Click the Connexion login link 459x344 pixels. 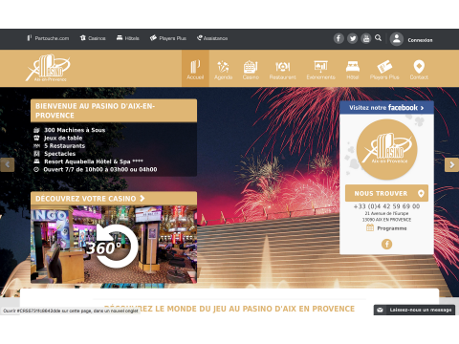420,40
